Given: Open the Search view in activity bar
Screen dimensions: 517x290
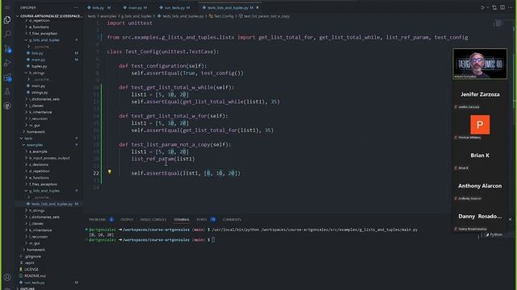Looking at the screenshot, I should [7, 34].
